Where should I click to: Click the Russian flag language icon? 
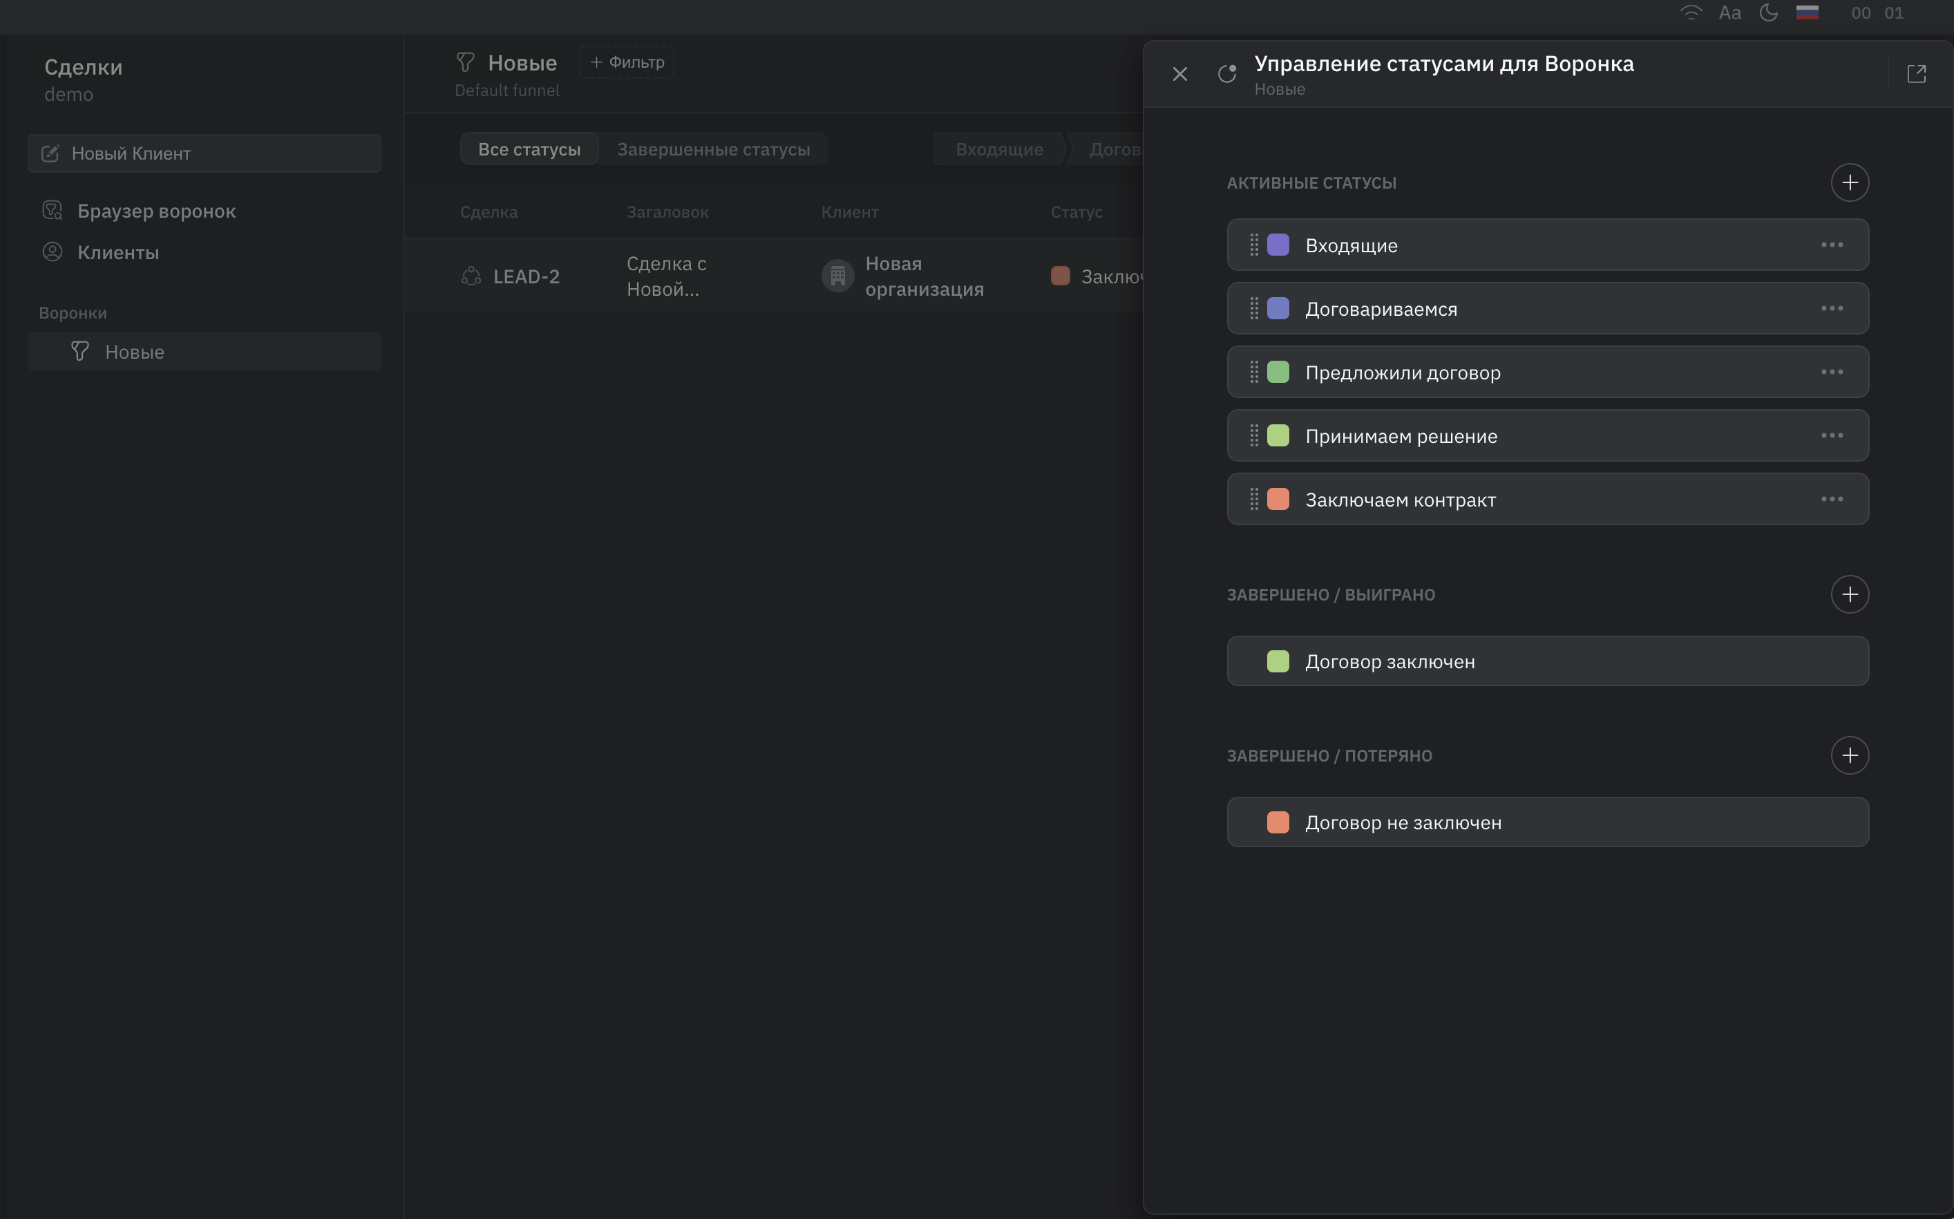(1806, 12)
